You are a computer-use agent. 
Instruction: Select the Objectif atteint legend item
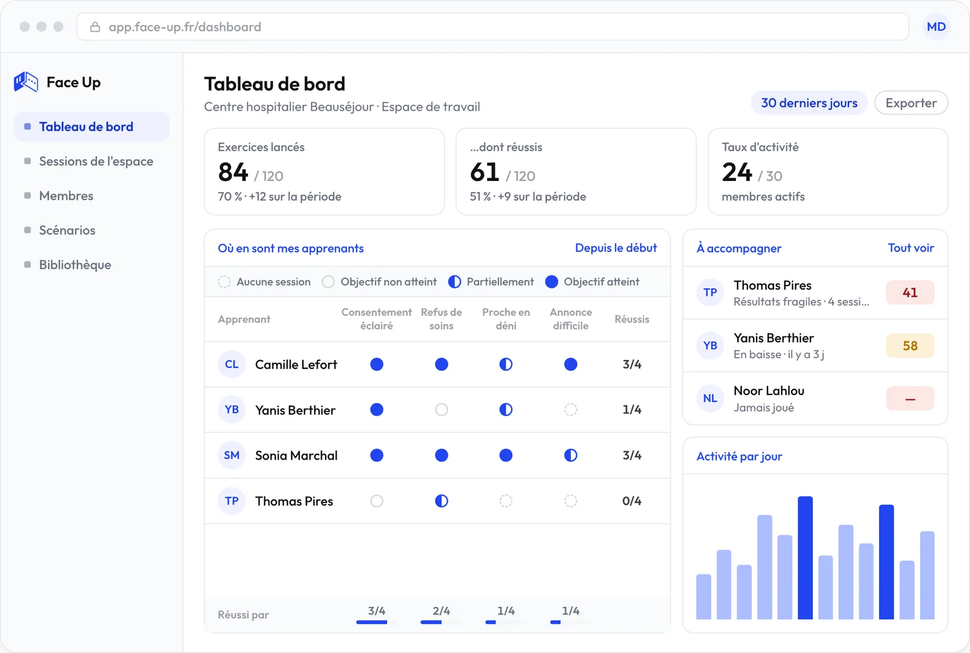592,282
